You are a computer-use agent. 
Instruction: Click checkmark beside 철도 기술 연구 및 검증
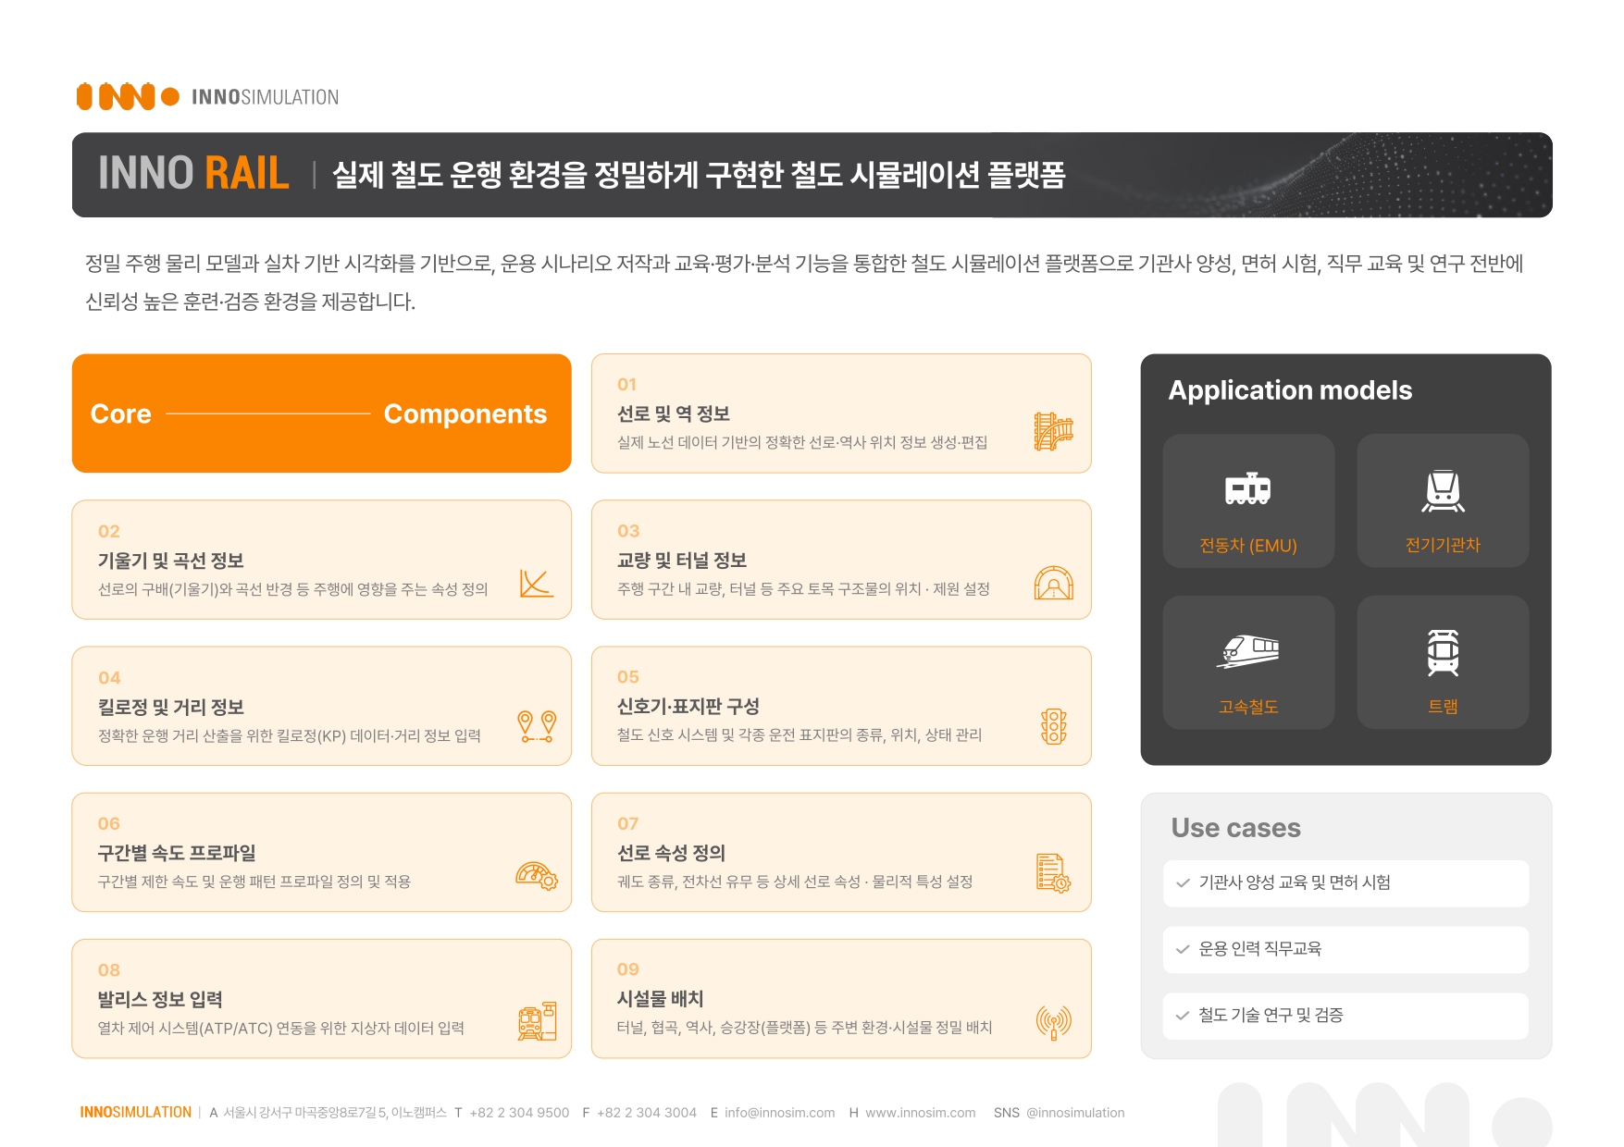pos(1183,1016)
